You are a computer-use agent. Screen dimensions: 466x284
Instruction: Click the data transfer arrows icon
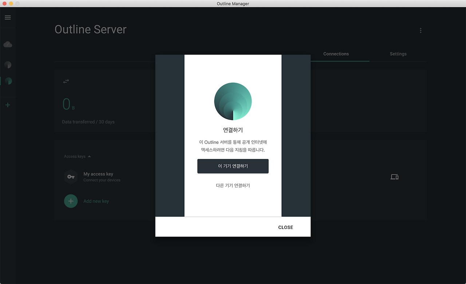click(x=66, y=81)
